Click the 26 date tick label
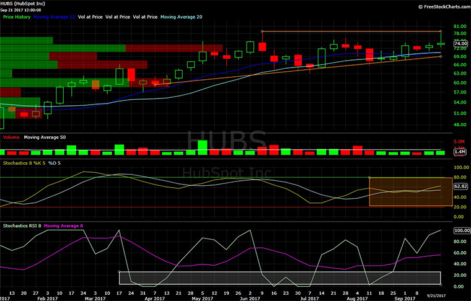Image resolution: width=471 pixels, height=301 pixels. [x=238, y=293]
